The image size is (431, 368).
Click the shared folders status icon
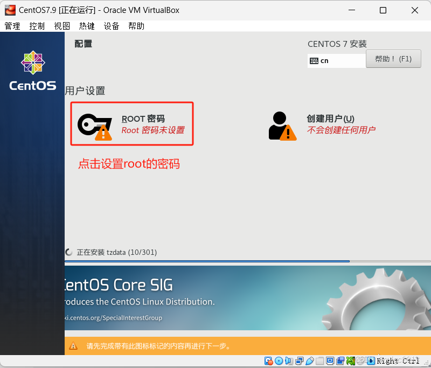(x=319, y=361)
